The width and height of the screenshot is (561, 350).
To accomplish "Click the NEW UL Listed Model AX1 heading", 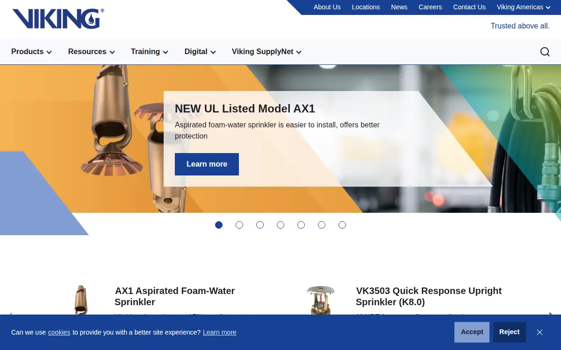I will [x=245, y=109].
